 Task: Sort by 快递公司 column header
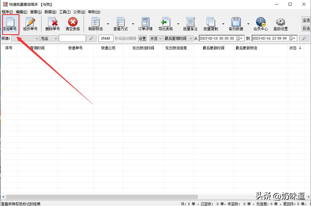[x=108, y=48]
